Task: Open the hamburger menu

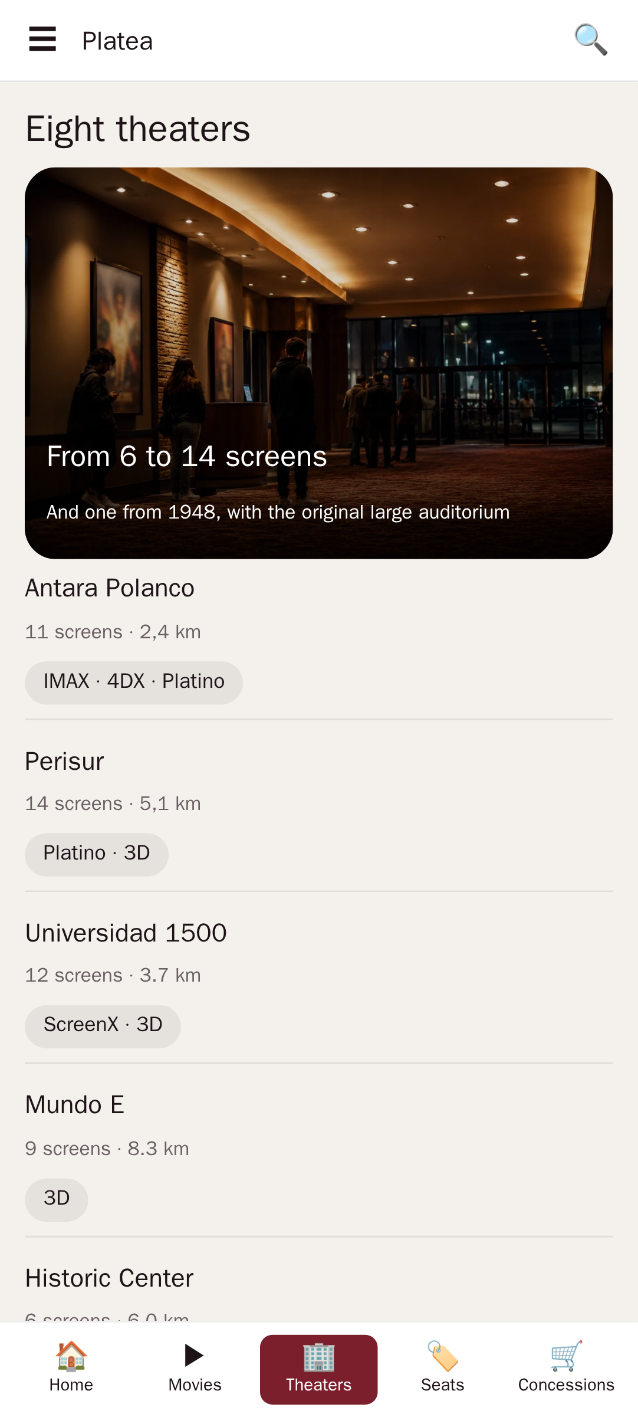Action: (42, 40)
